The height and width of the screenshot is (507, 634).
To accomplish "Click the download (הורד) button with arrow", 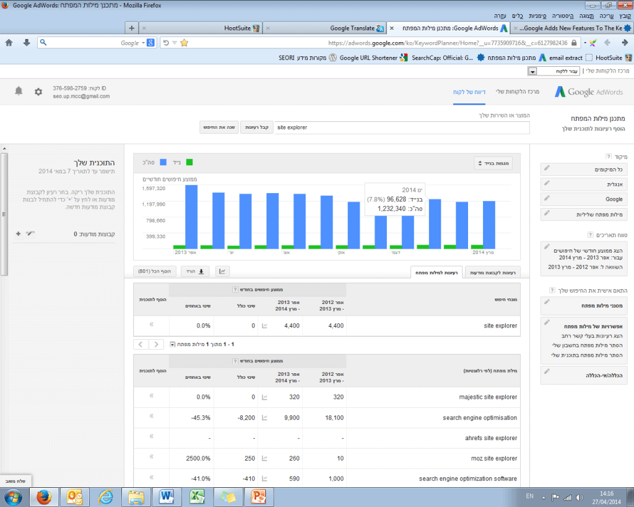I will click(195, 271).
